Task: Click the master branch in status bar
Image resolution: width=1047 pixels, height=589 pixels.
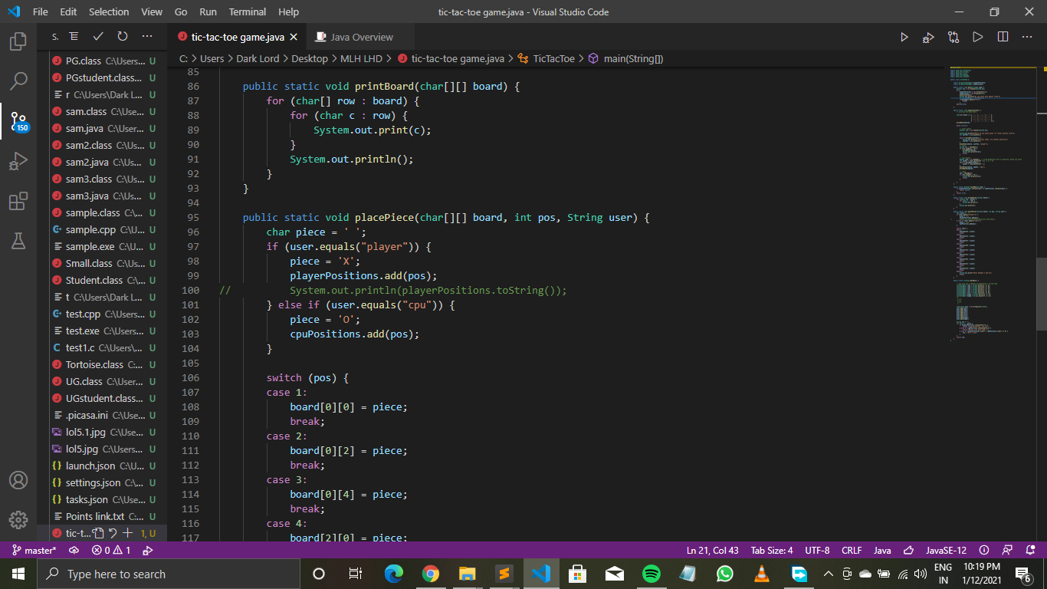Action: [x=34, y=551]
